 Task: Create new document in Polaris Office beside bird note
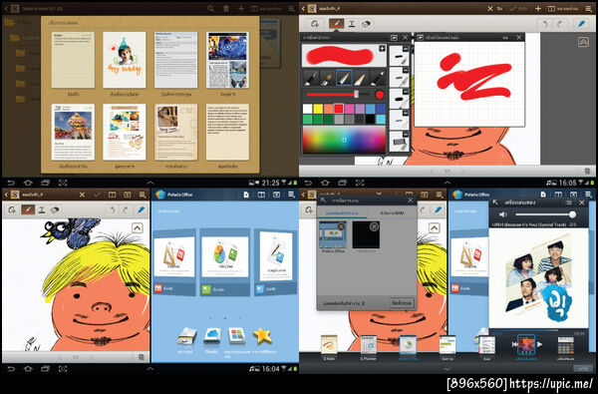click(x=246, y=195)
